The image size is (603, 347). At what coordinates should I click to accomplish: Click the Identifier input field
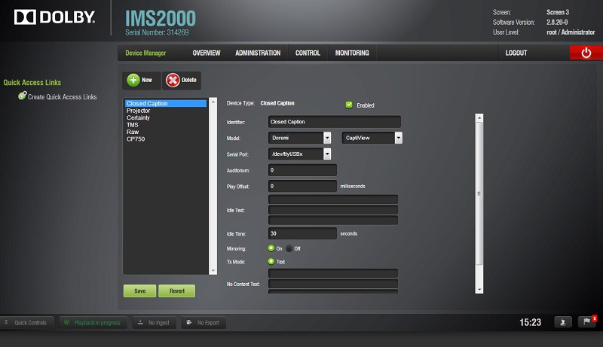pyautogui.click(x=335, y=122)
